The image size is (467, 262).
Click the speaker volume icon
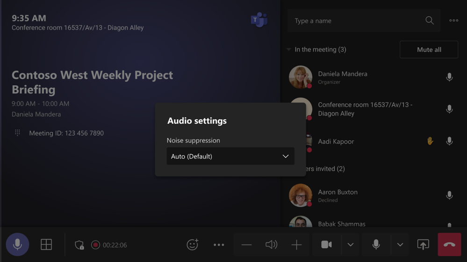271,245
